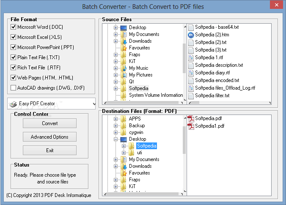The width and height of the screenshot is (286, 205).
Task: Click the Exit button
Action: click(x=49, y=150)
